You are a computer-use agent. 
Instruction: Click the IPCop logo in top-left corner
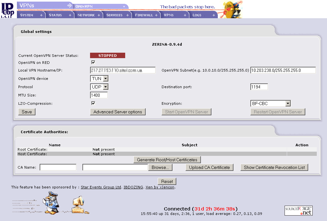point(7,9)
